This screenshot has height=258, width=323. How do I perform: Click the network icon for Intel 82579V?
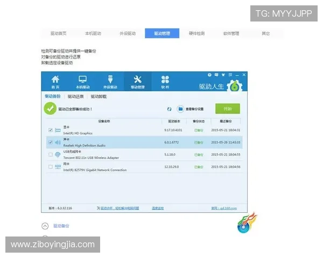58,167
